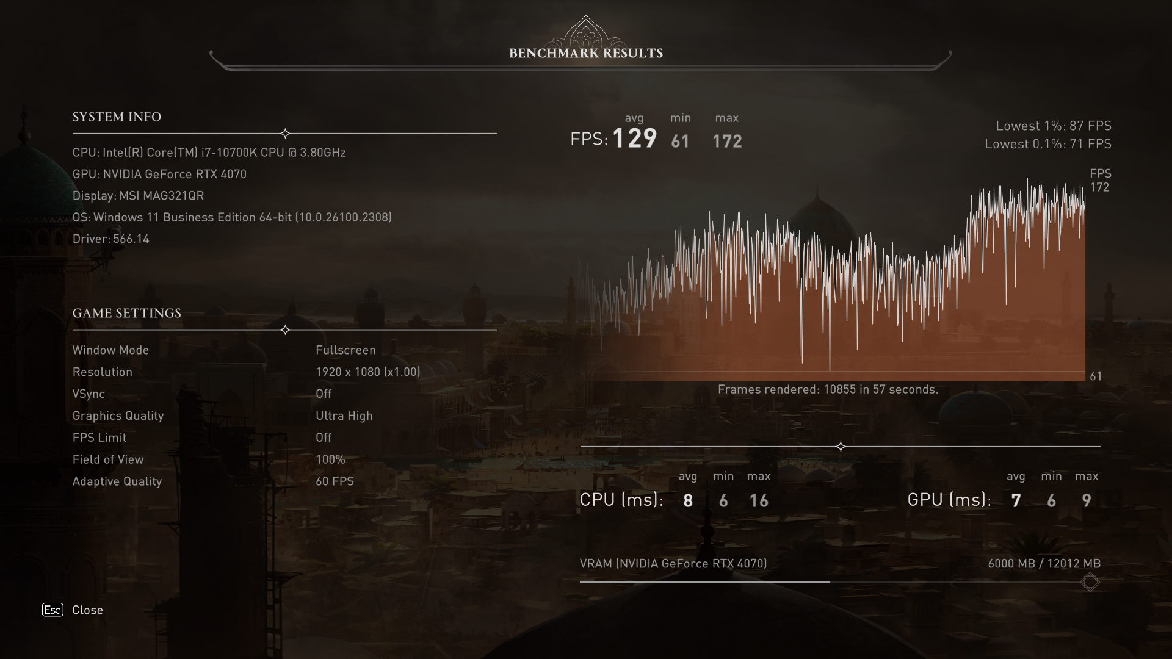This screenshot has width=1172, height=659.
Task: Click the VRAM usage progress bar
Action: (840, 582)
